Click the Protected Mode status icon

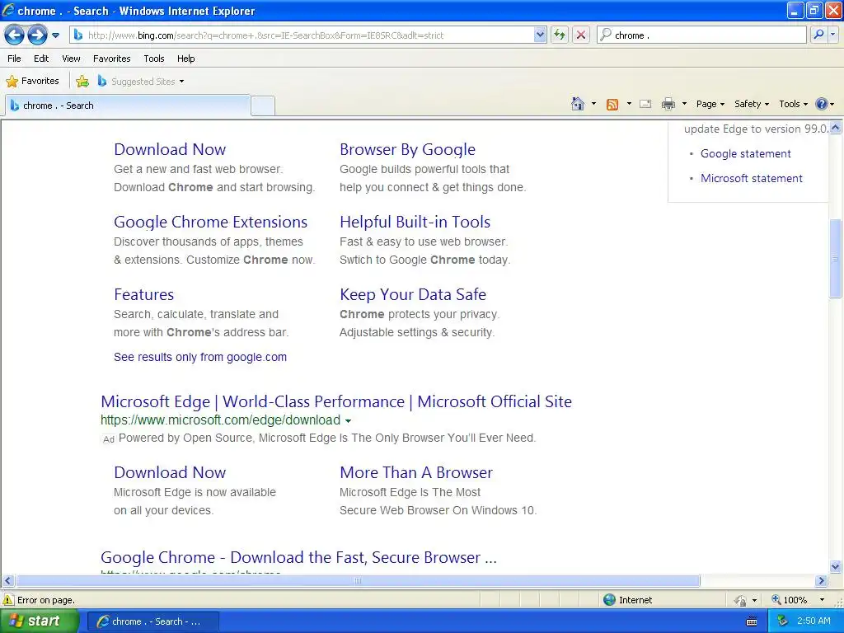click(741, 600)
